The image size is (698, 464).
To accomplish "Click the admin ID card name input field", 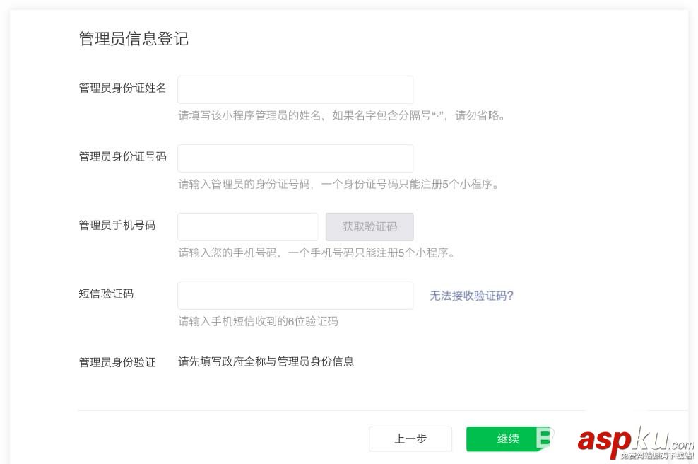I will (x=295, y=89).
